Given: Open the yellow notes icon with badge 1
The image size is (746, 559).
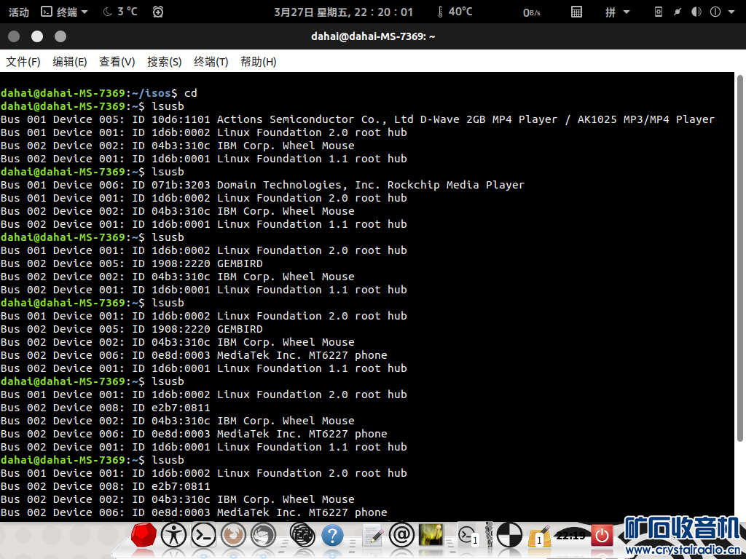Looking at the screenshot, I should click(x=540, y=535).
